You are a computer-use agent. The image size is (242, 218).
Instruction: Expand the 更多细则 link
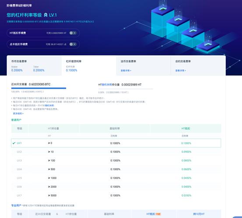click(x=18, y=113)
